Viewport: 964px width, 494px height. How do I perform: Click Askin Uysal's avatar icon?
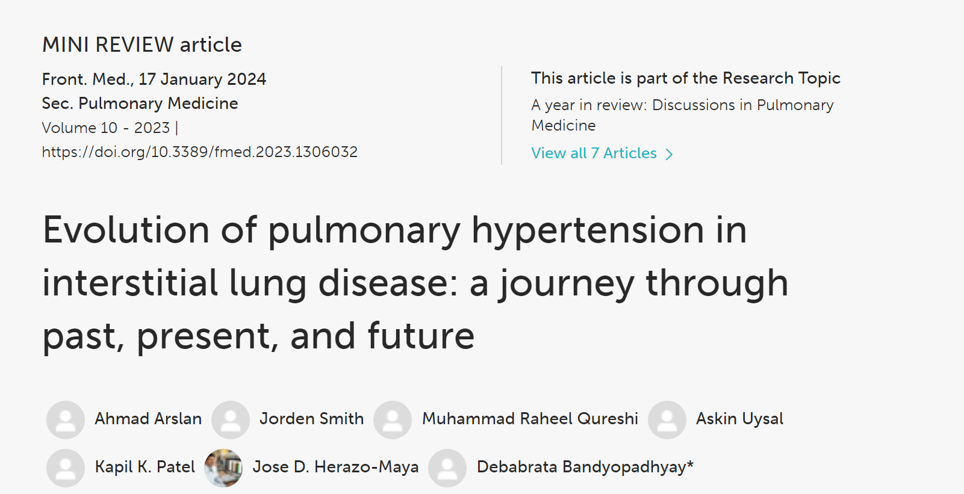667,419
